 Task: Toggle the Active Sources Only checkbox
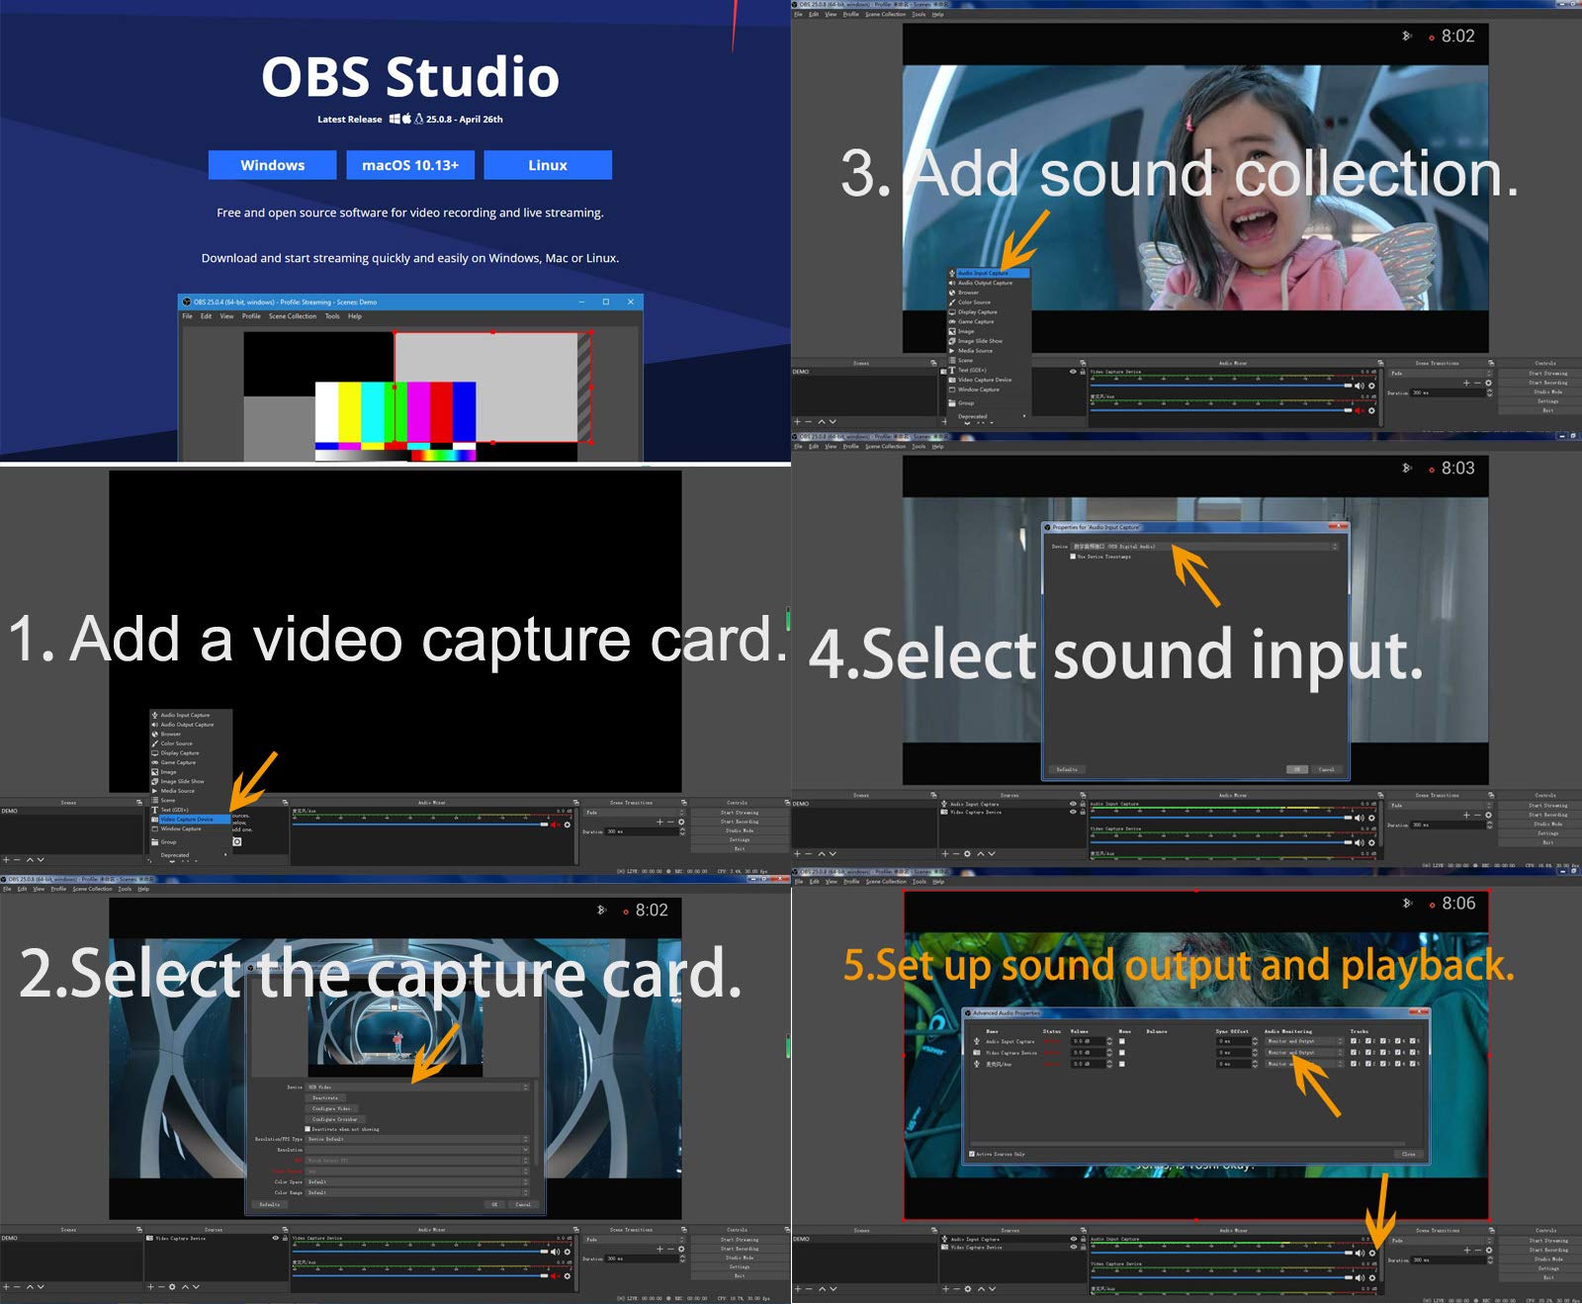click(x=972, y=1154)
